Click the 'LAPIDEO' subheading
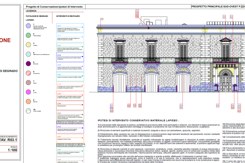This screenshot has height=163, width=245. pos(30,20)
